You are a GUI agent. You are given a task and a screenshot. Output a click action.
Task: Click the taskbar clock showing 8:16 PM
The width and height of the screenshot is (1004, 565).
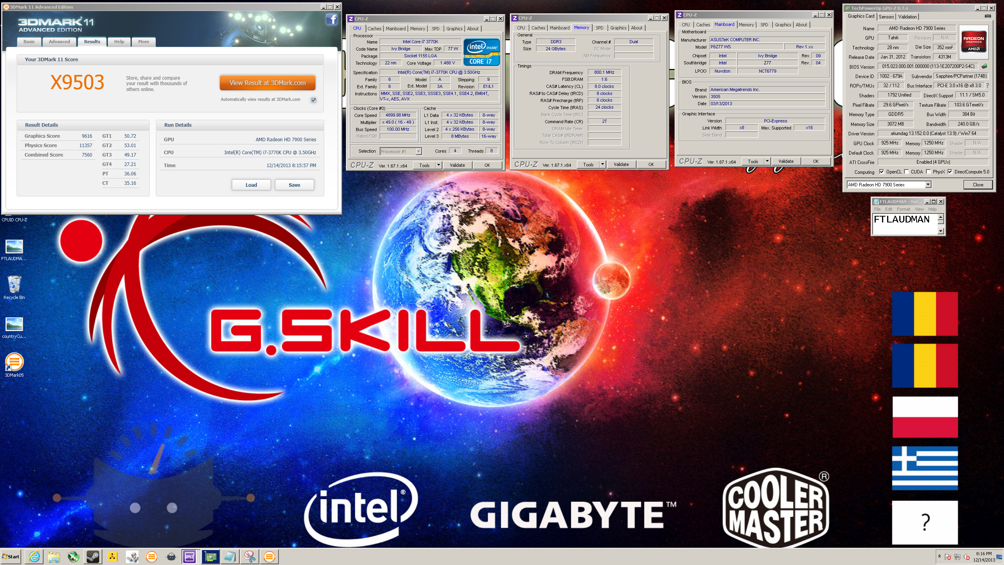[x=984, y=556]
